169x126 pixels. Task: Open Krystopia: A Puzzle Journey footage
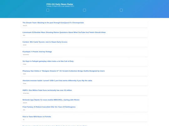click(x=37, y=52)
